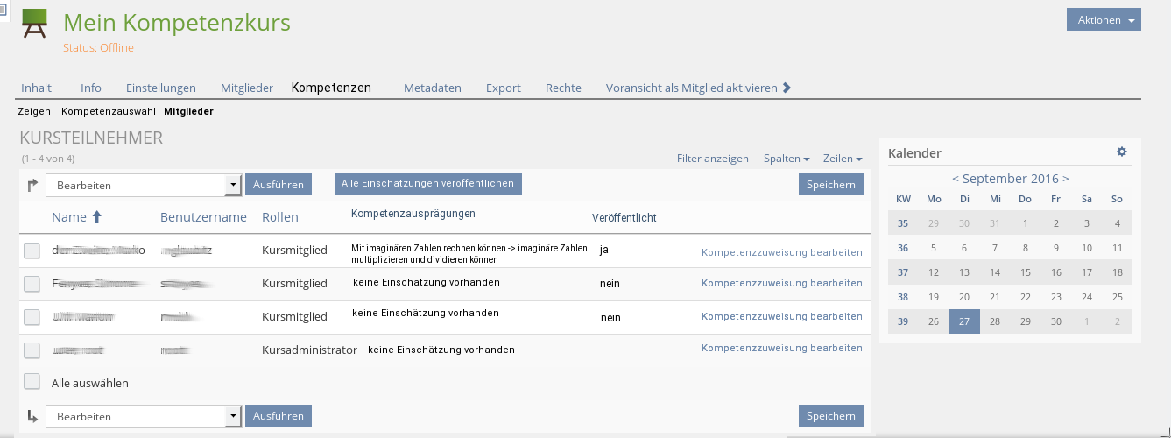Screen dimensions: 1171x438
Task: Tick the Kursadministrator row checkbox
Action: pos(32,350)
